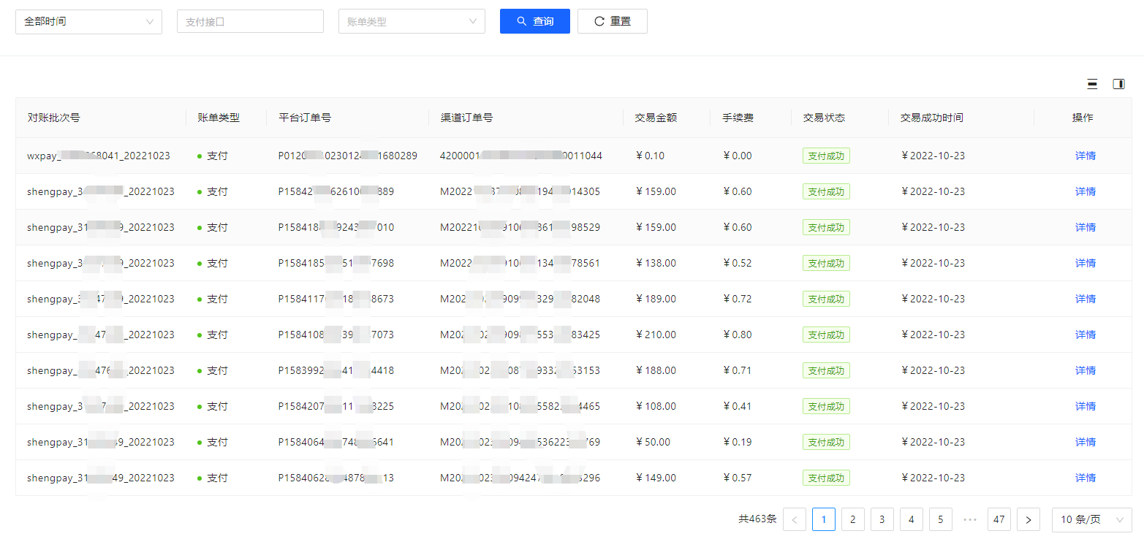
Task: Click 支付成功 tag in ¥189.00 row
Action: [x=826, y=299]
